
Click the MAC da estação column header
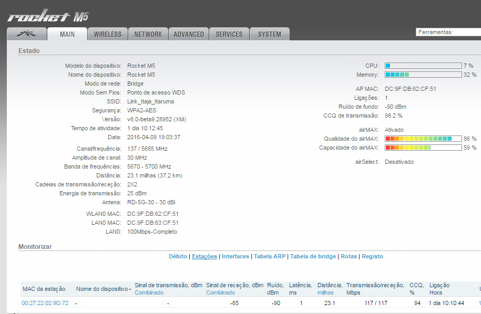coord(44,289)
